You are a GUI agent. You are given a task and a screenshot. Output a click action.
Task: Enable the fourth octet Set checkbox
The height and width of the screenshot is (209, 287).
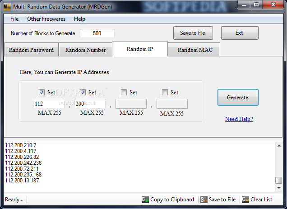[165, 92]
